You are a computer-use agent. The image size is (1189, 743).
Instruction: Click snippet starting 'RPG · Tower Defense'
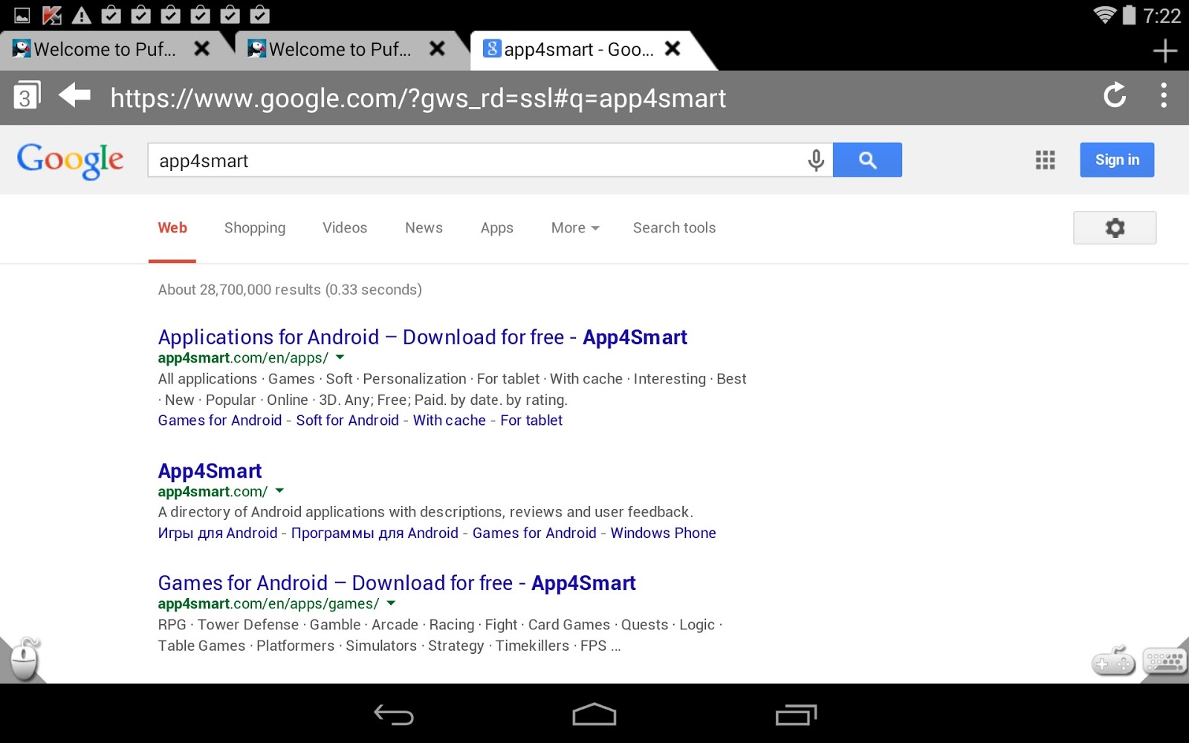point(440,635)
